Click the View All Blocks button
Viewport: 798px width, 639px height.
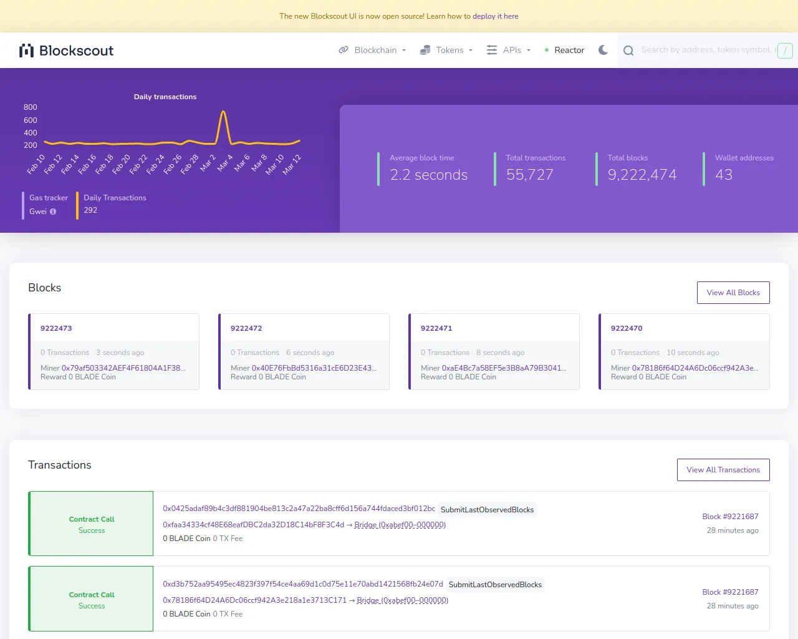click(733, 293)
